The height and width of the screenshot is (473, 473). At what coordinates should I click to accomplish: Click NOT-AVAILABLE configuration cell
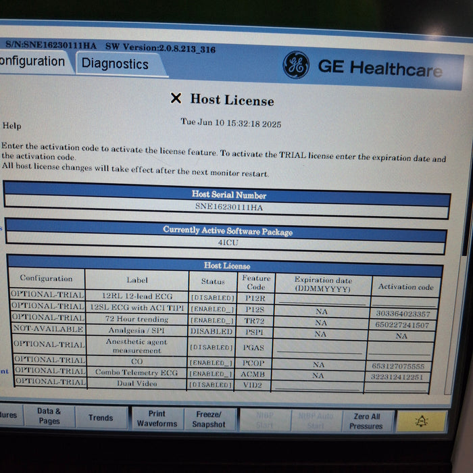(x=48, y=329)
